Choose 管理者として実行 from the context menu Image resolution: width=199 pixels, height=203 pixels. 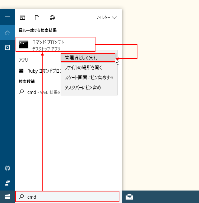(88, 57)
